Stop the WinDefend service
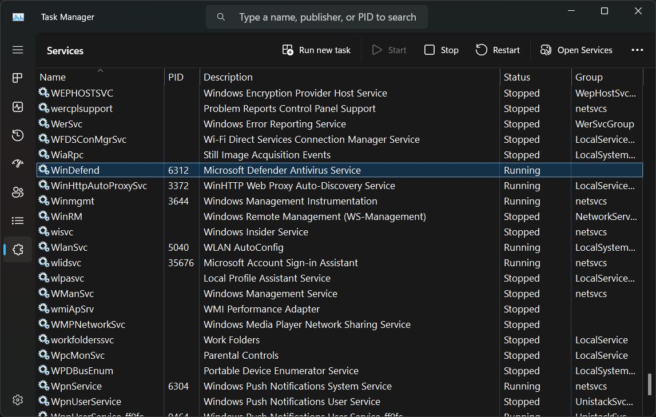 coord(441,50)
